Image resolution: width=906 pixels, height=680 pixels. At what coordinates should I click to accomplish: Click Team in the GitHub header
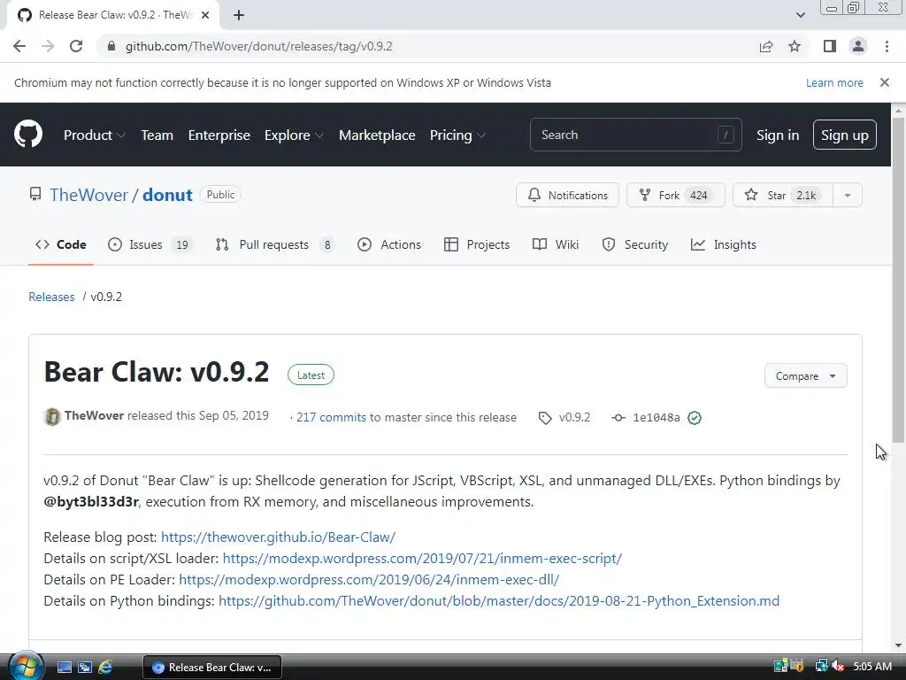coord(157,135)
